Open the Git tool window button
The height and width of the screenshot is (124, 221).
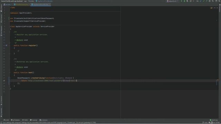tap(6, 120)
